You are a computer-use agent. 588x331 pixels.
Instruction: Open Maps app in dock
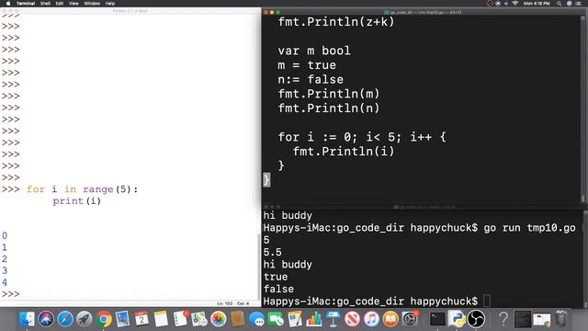click(199, 319)
